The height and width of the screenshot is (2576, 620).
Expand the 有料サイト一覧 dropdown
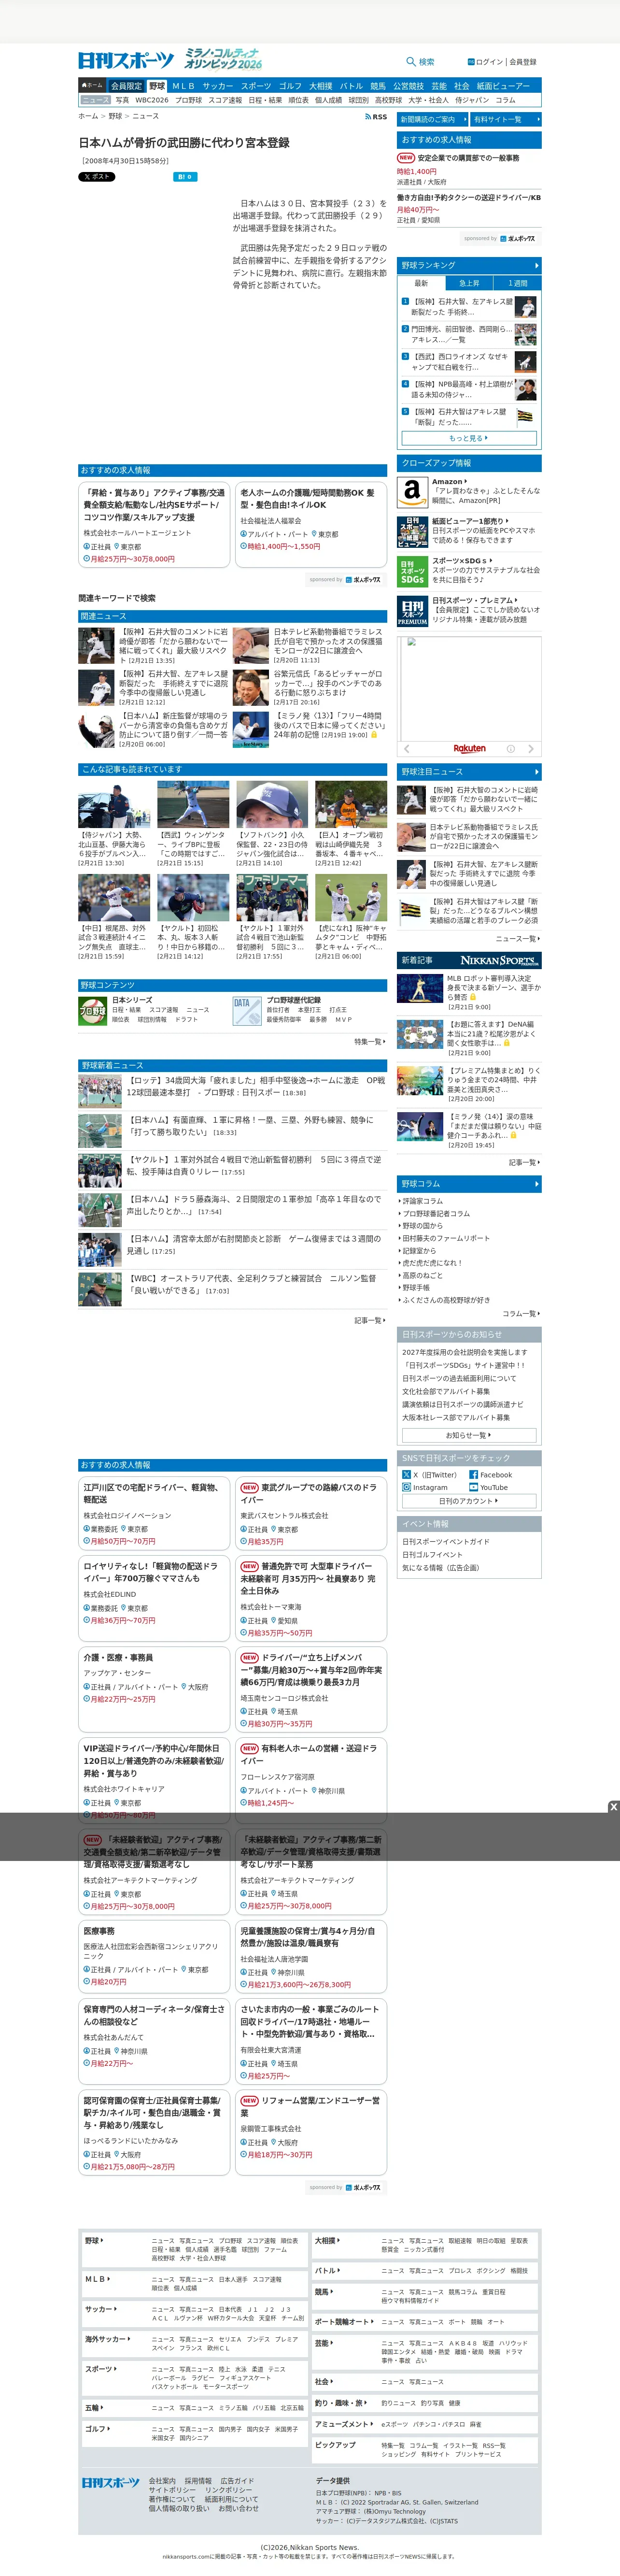coord(505,119)
